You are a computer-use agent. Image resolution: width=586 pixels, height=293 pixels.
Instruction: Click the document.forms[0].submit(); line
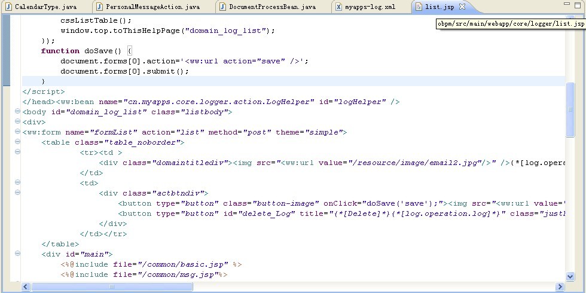(x=125, y=71)
